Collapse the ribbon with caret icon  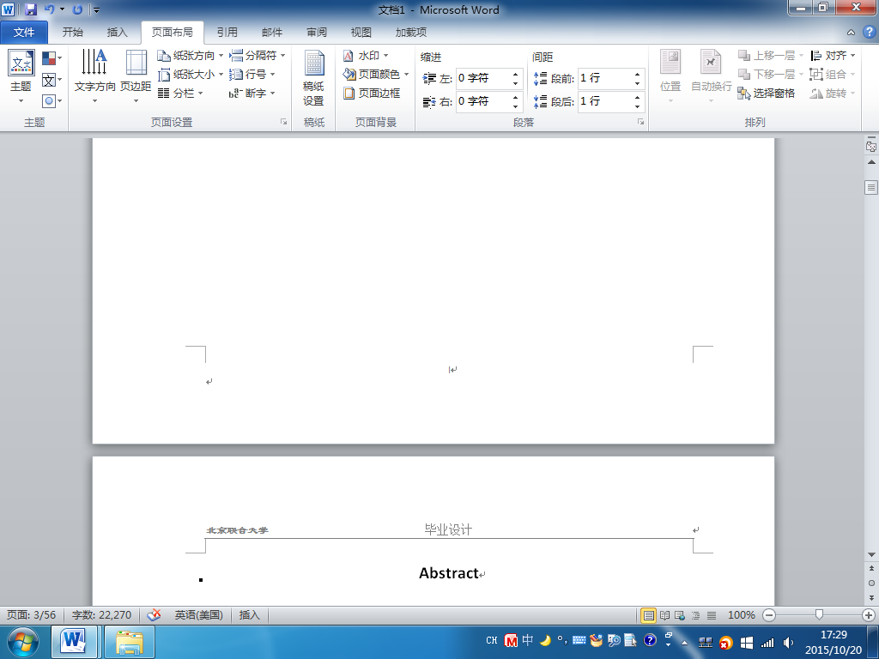(851, 33)
